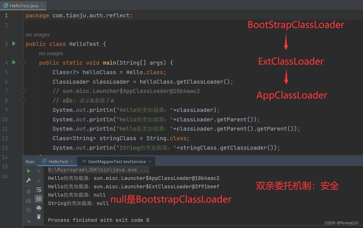Close the UserMapperTest.testService run tab

click(150, 161)
